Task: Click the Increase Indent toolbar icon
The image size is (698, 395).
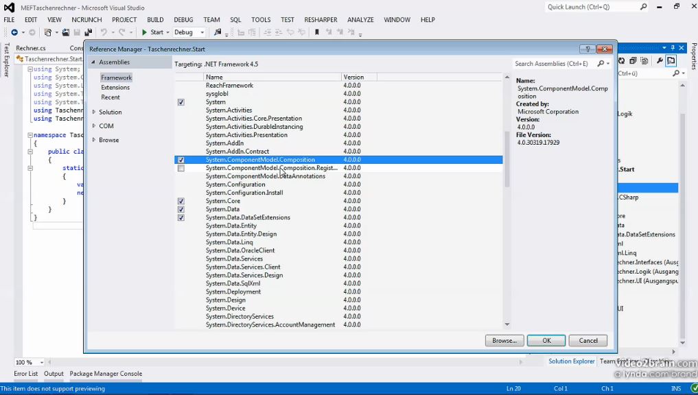Action: [x=279, y=32]
